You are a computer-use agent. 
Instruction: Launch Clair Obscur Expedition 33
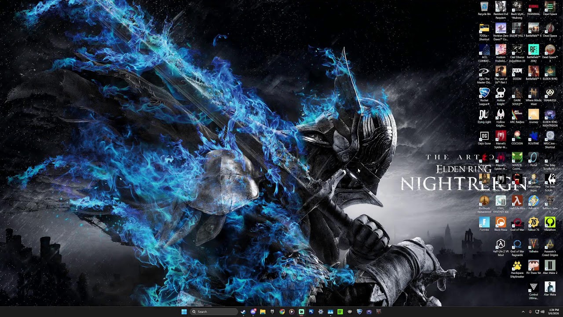pos(517,53)
